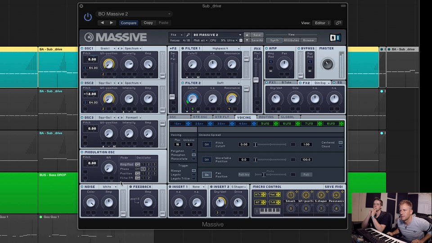
Task: Open the Noise White color dropdown
Action: [108, 187]
